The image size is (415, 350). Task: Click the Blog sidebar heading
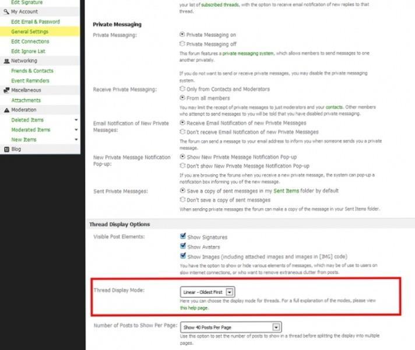16,149
